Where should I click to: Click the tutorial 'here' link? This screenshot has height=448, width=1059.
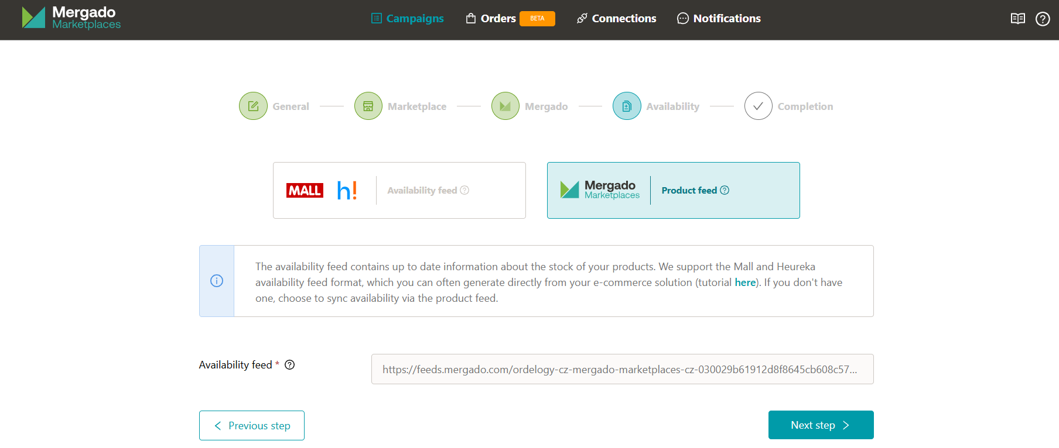pos(744,282)
